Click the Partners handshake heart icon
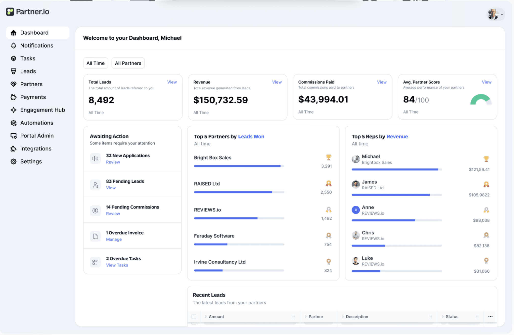This screenshot has width=514, height=335. tap(13, 84)
